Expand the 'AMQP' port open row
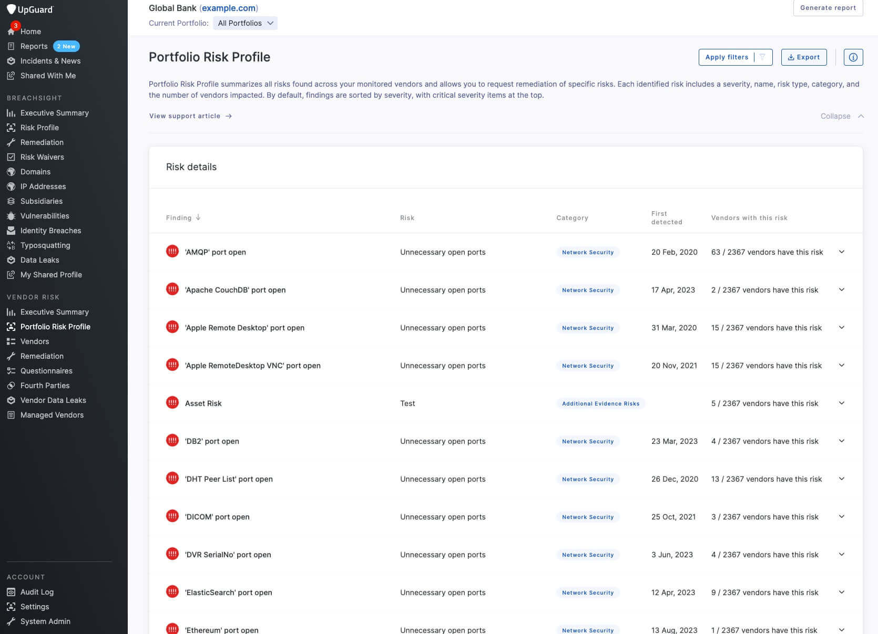Screen dimensions: 878x634 click(x=842, y=252)
